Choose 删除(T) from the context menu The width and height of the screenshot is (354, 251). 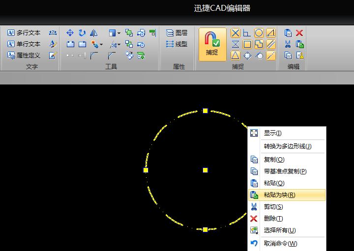(287, 218)
